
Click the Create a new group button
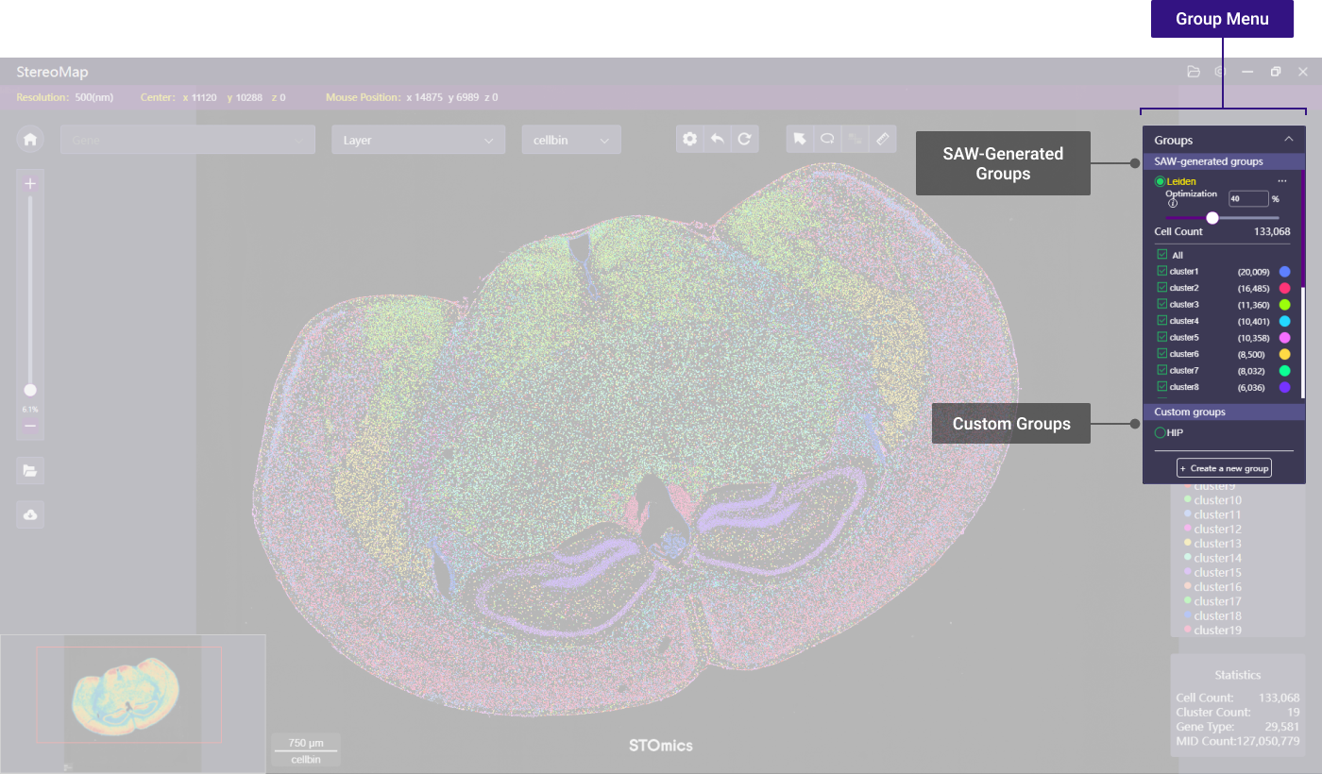click(1224, 468)
